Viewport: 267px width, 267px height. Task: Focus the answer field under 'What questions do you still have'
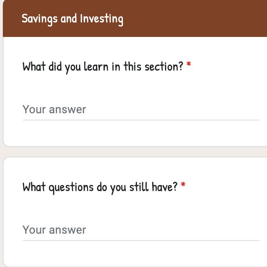pyautogui.click(x=141, y=230)
